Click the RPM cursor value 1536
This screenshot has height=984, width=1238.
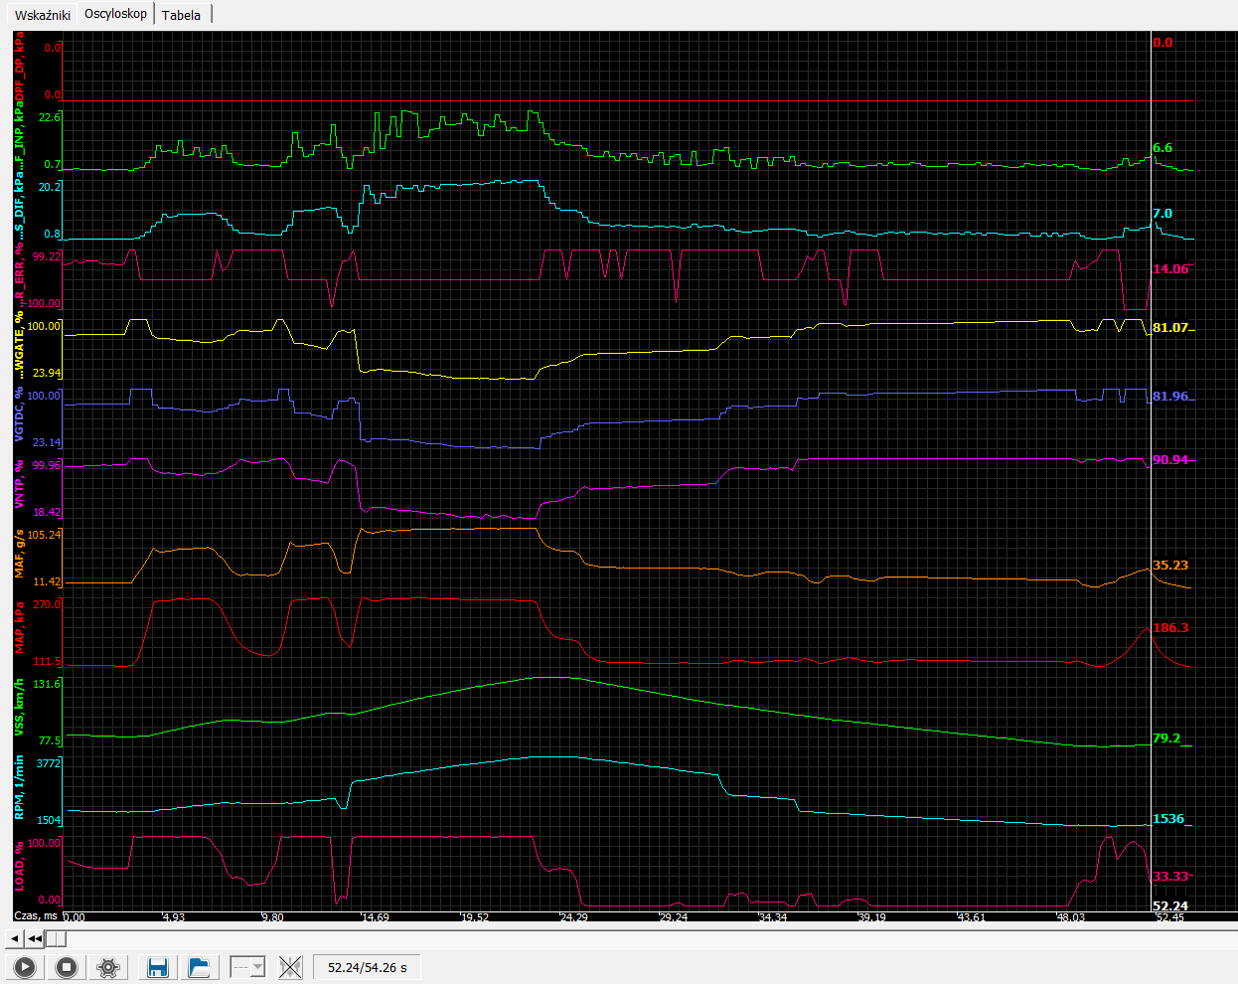[x=1168, y=819]
